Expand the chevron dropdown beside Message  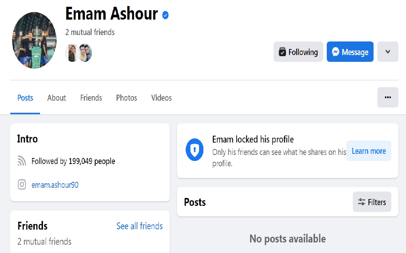388,52
